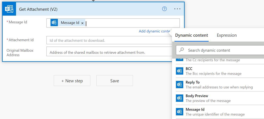Remove the Message Id token

coord(82,23)
